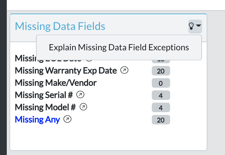Open the lightbulb dropdown in panel header
Viewport: 225px width, 155px height.
click(x=195, y=26)
